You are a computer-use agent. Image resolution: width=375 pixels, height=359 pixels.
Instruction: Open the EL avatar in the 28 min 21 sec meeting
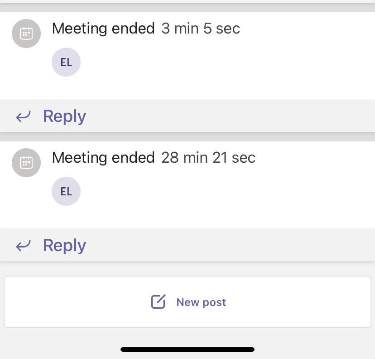[66, 191]
